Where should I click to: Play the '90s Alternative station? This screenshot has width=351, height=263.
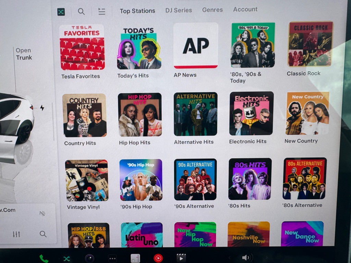point(195,179)
